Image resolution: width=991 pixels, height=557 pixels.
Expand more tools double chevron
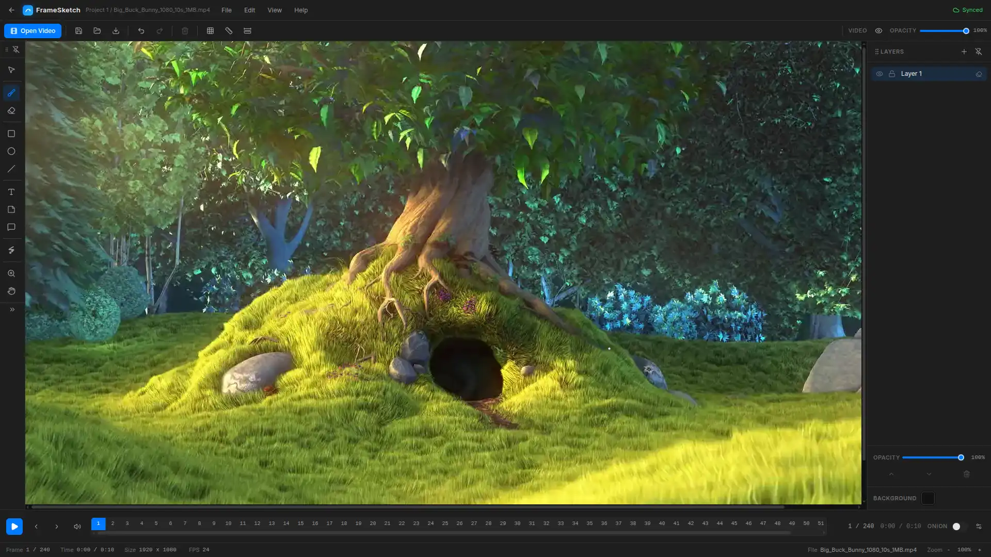12,309
